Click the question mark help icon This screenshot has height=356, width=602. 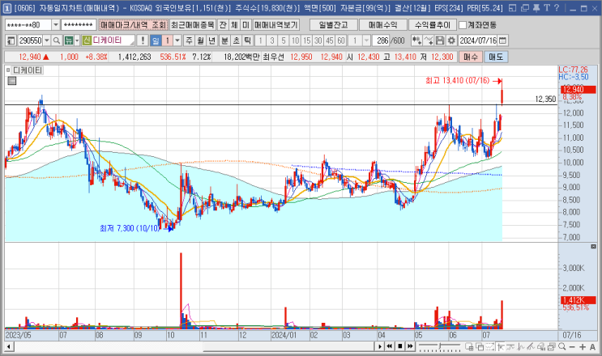[x=557, y=7]
